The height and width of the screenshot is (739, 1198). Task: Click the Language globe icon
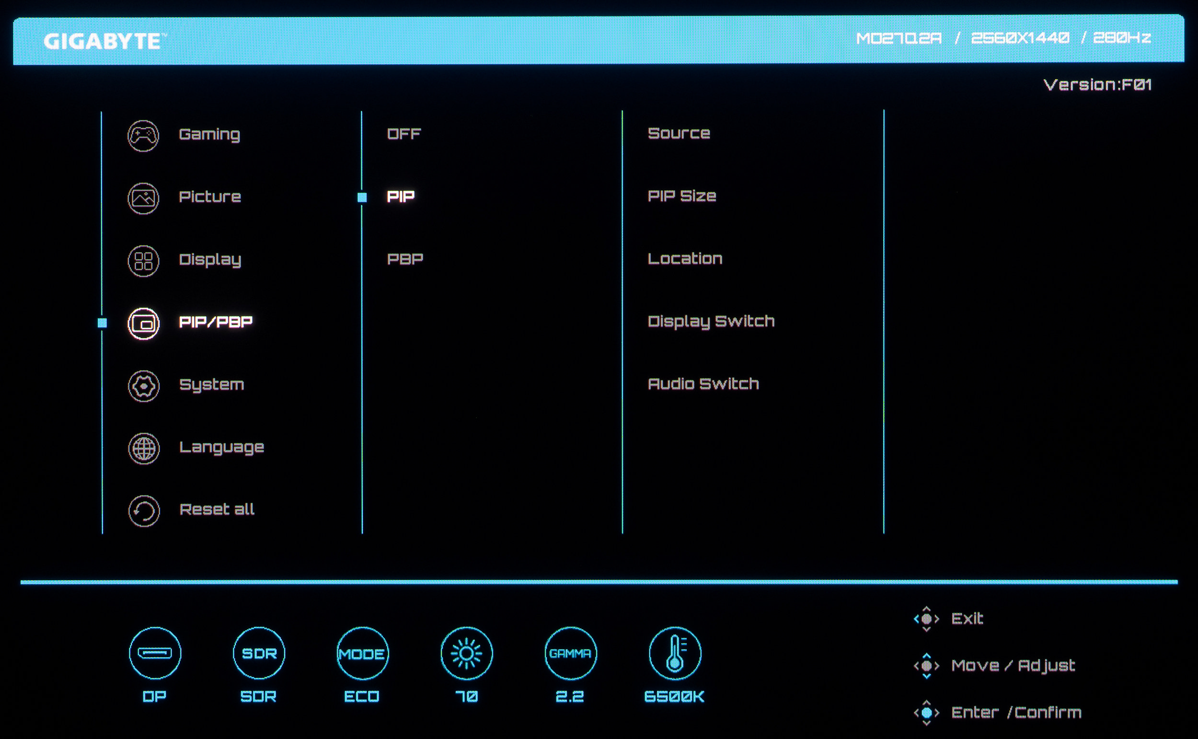point(144,449)
